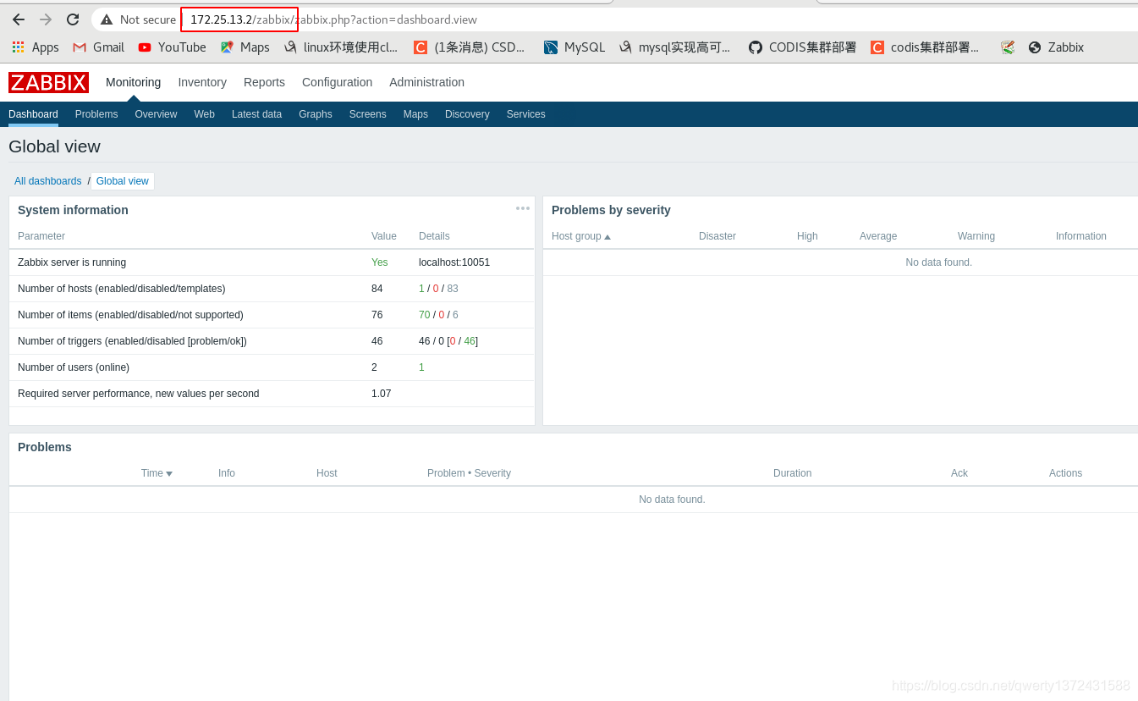Click 'Number of hosts (enabled/disabled/templates)' text
The width and height of the screenshot is (1138, 701).
pyautogui.click(x=122, y=289)
